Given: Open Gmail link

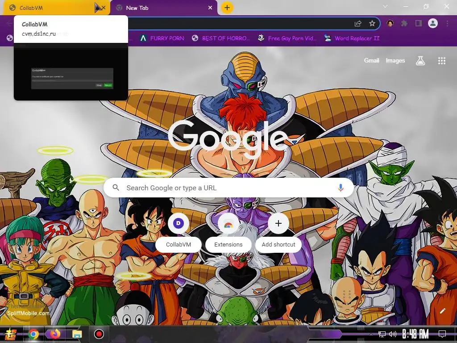Looking at the screenshot, I should [372, 60].
